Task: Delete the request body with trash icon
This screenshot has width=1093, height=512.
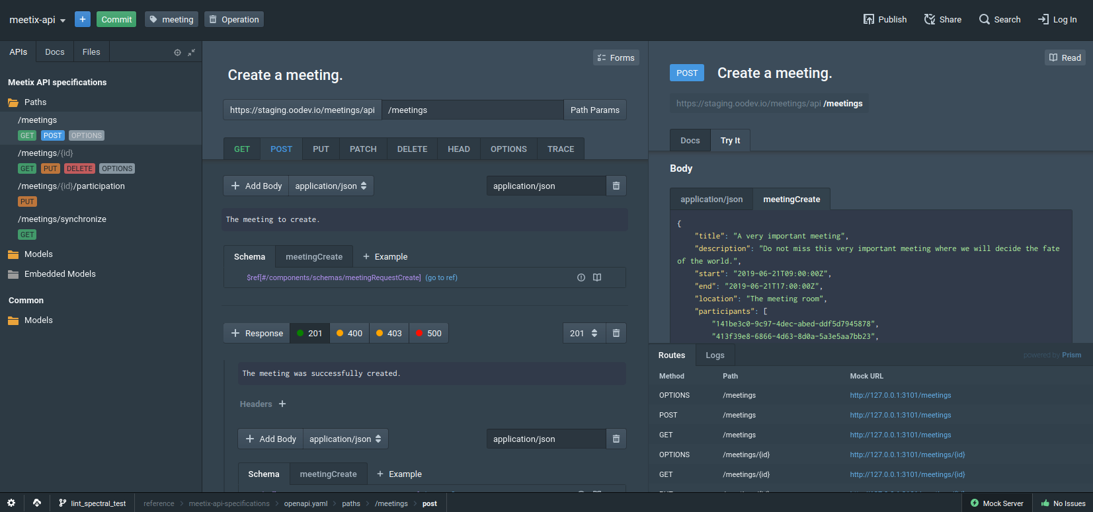Action: pyautogui.click(x=616, y=186)
